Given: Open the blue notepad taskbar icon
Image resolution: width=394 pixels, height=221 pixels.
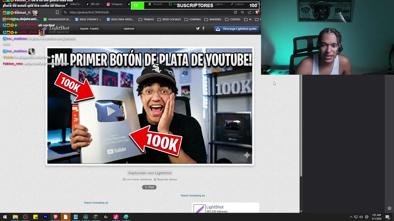Looking at the screenshot, I should coord(76,217).
